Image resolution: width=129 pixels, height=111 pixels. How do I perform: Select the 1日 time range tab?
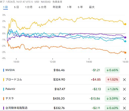coord(6,7)
